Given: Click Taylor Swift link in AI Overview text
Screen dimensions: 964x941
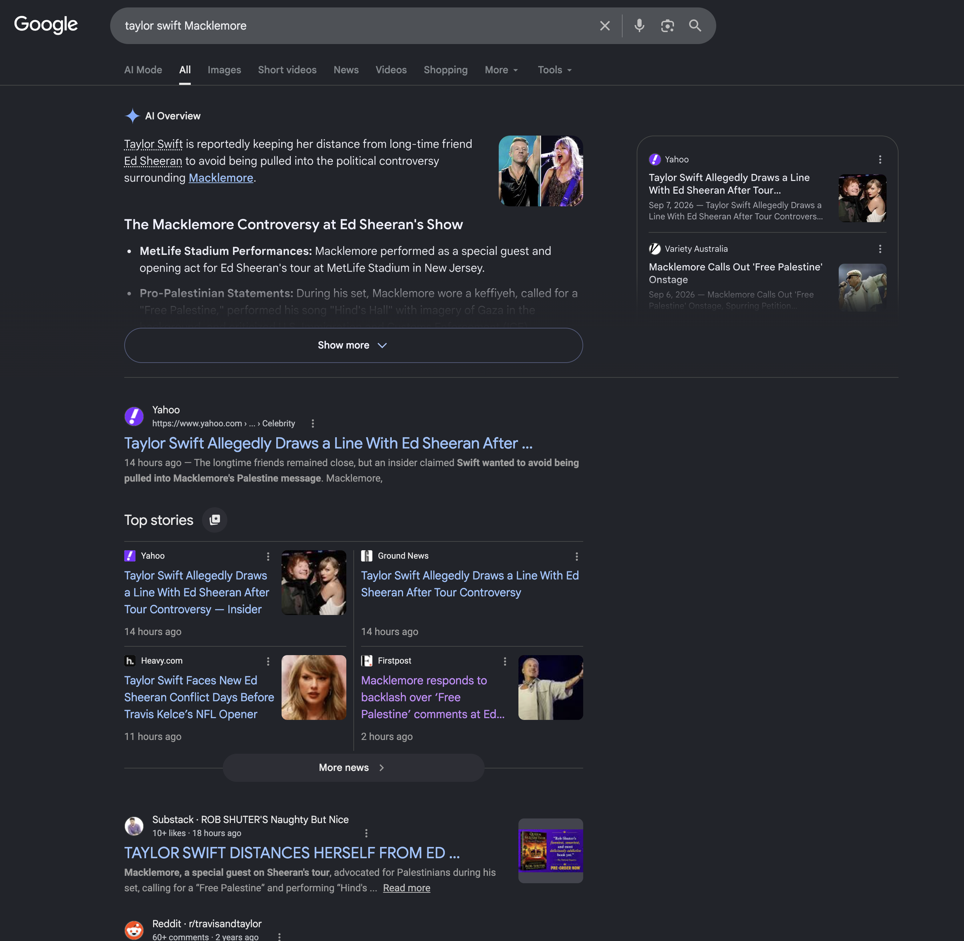Looking at the screenshot, I should [153, 144].
